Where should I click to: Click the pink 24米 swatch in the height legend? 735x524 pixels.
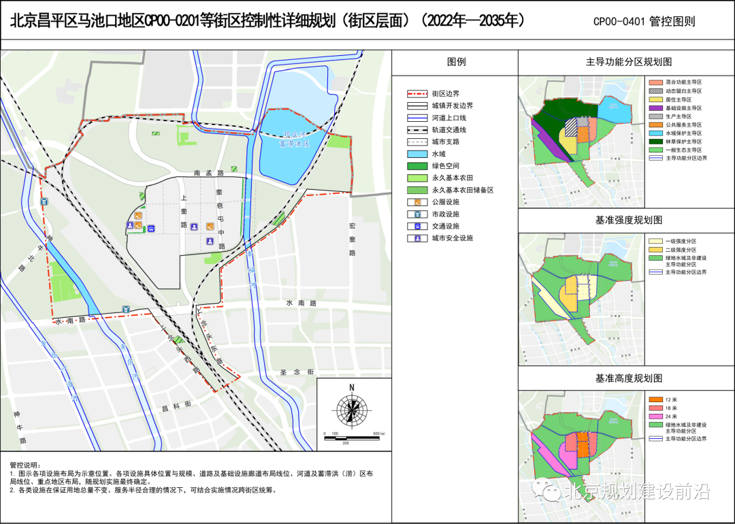pyautogui.click(x=655, y=416)
